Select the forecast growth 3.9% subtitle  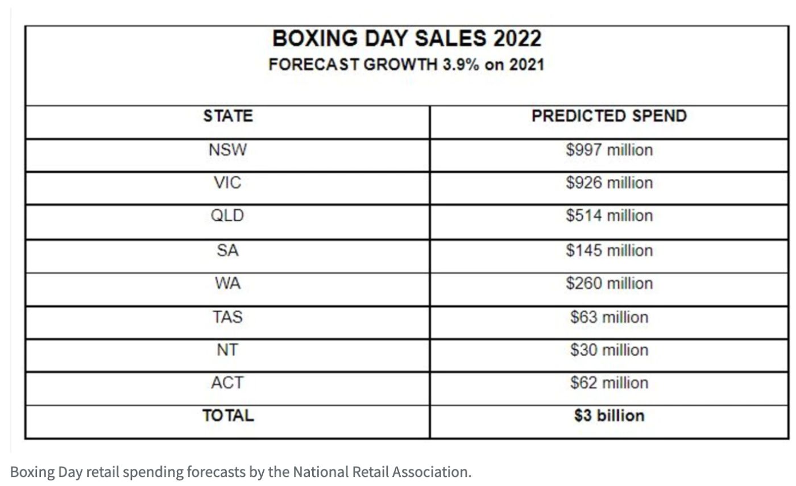tap(407, 65)
